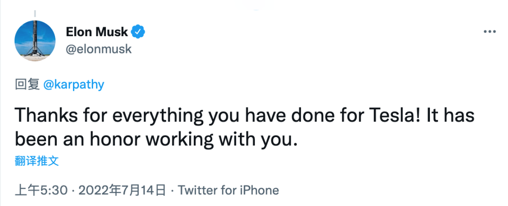The image size is (508, 206).
Task: Click the 回复 reply label
Action: 27,85
